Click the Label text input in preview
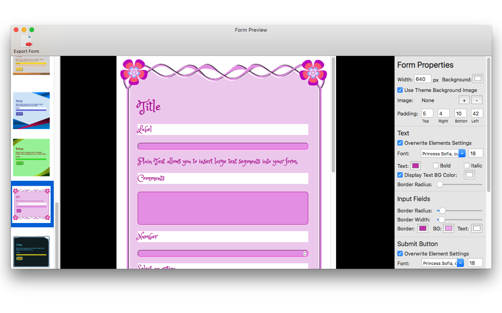The image size is (502, 313). point(223,146)
